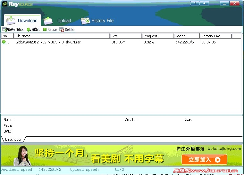The height and width of the screenshot is (175, 244).
Task: Click the green Start arrow icon
Action: pos(28,30)
